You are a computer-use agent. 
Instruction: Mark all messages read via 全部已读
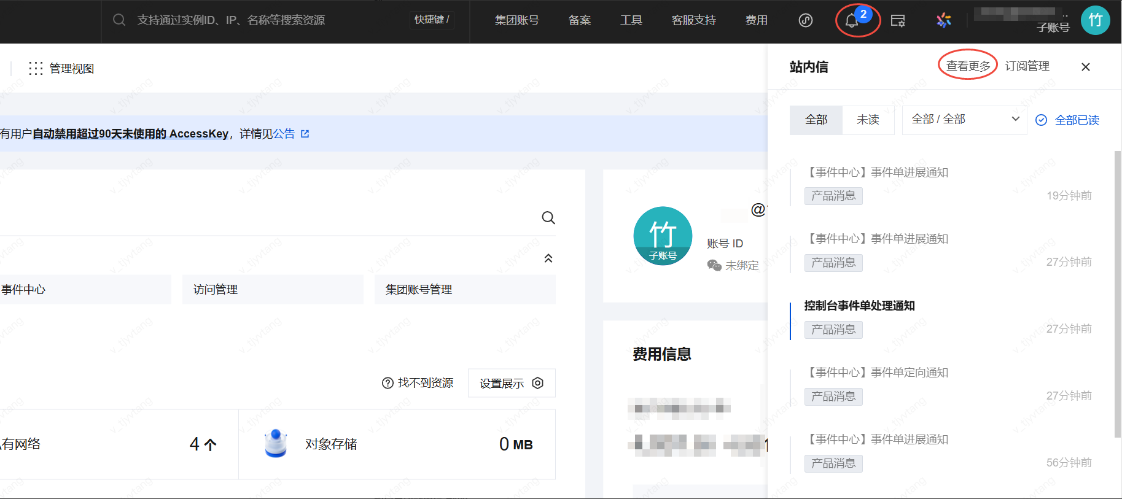click(x=1068, y=120)
